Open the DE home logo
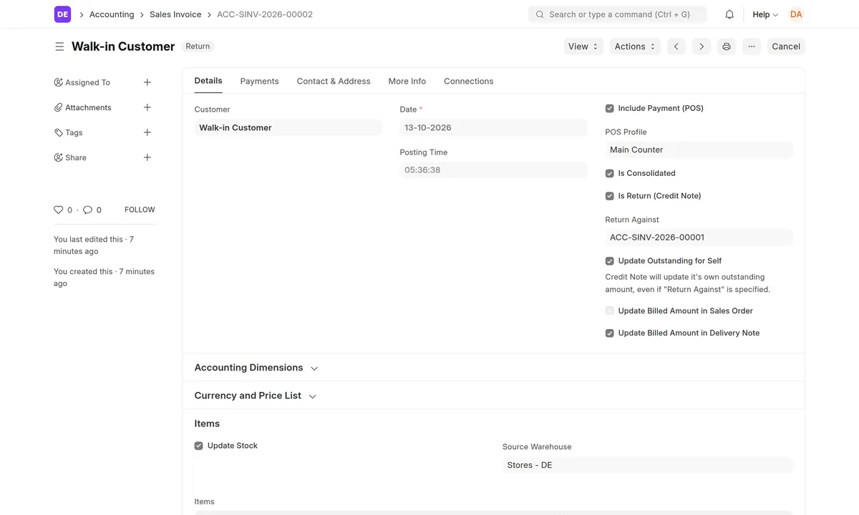This screenshot has height=515, width=859. [62, 14]
